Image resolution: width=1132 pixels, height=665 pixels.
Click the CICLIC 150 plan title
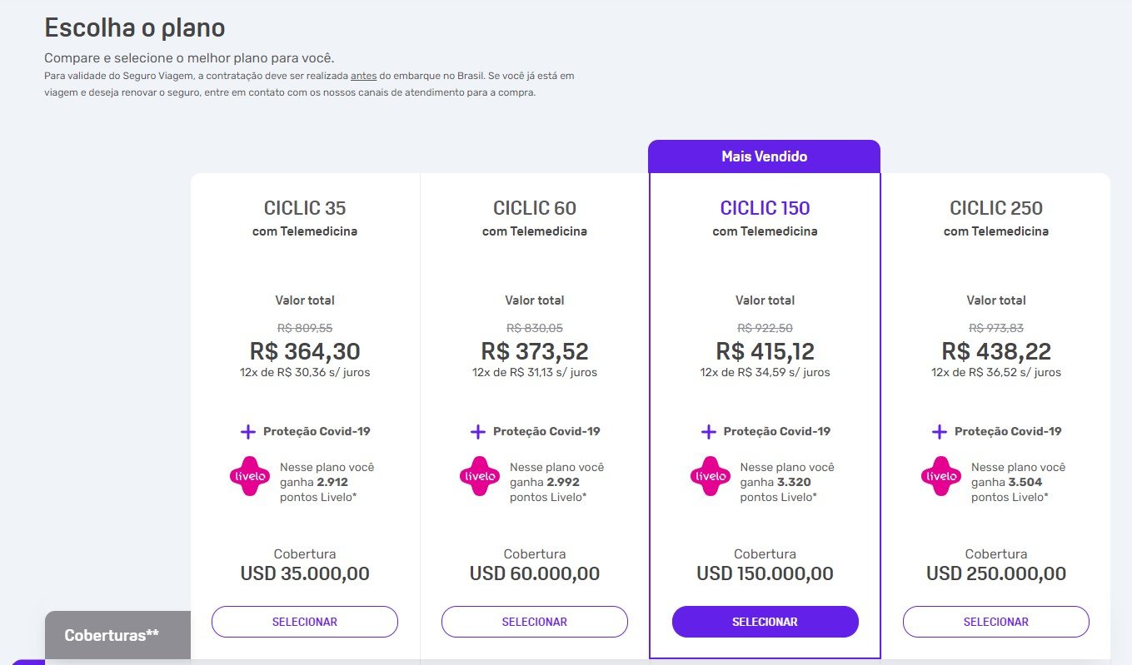click(x=765, y=208)
